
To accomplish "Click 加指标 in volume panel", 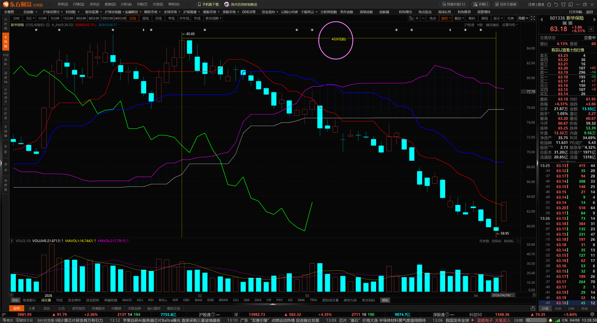I will [x=497, y=241].
